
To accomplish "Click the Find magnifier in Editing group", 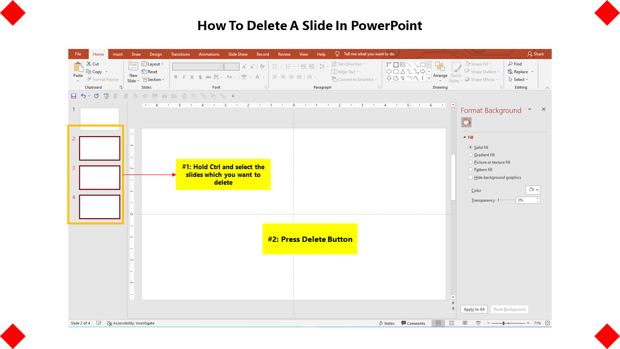I will tap(511, 64).
